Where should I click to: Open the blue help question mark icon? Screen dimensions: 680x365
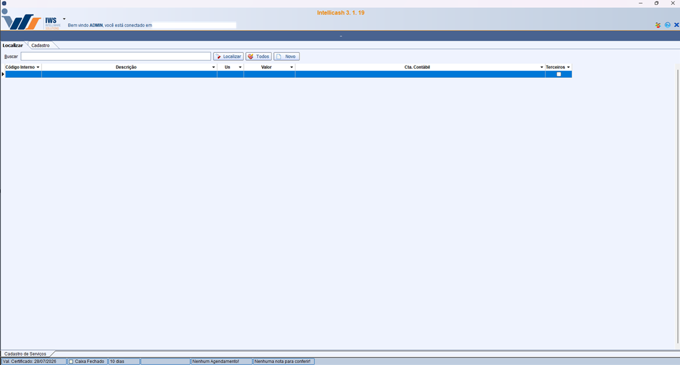pos(667,25)
